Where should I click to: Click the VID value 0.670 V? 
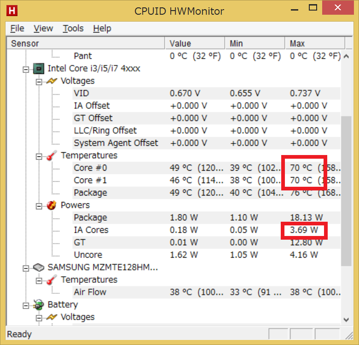click(185, 93)
